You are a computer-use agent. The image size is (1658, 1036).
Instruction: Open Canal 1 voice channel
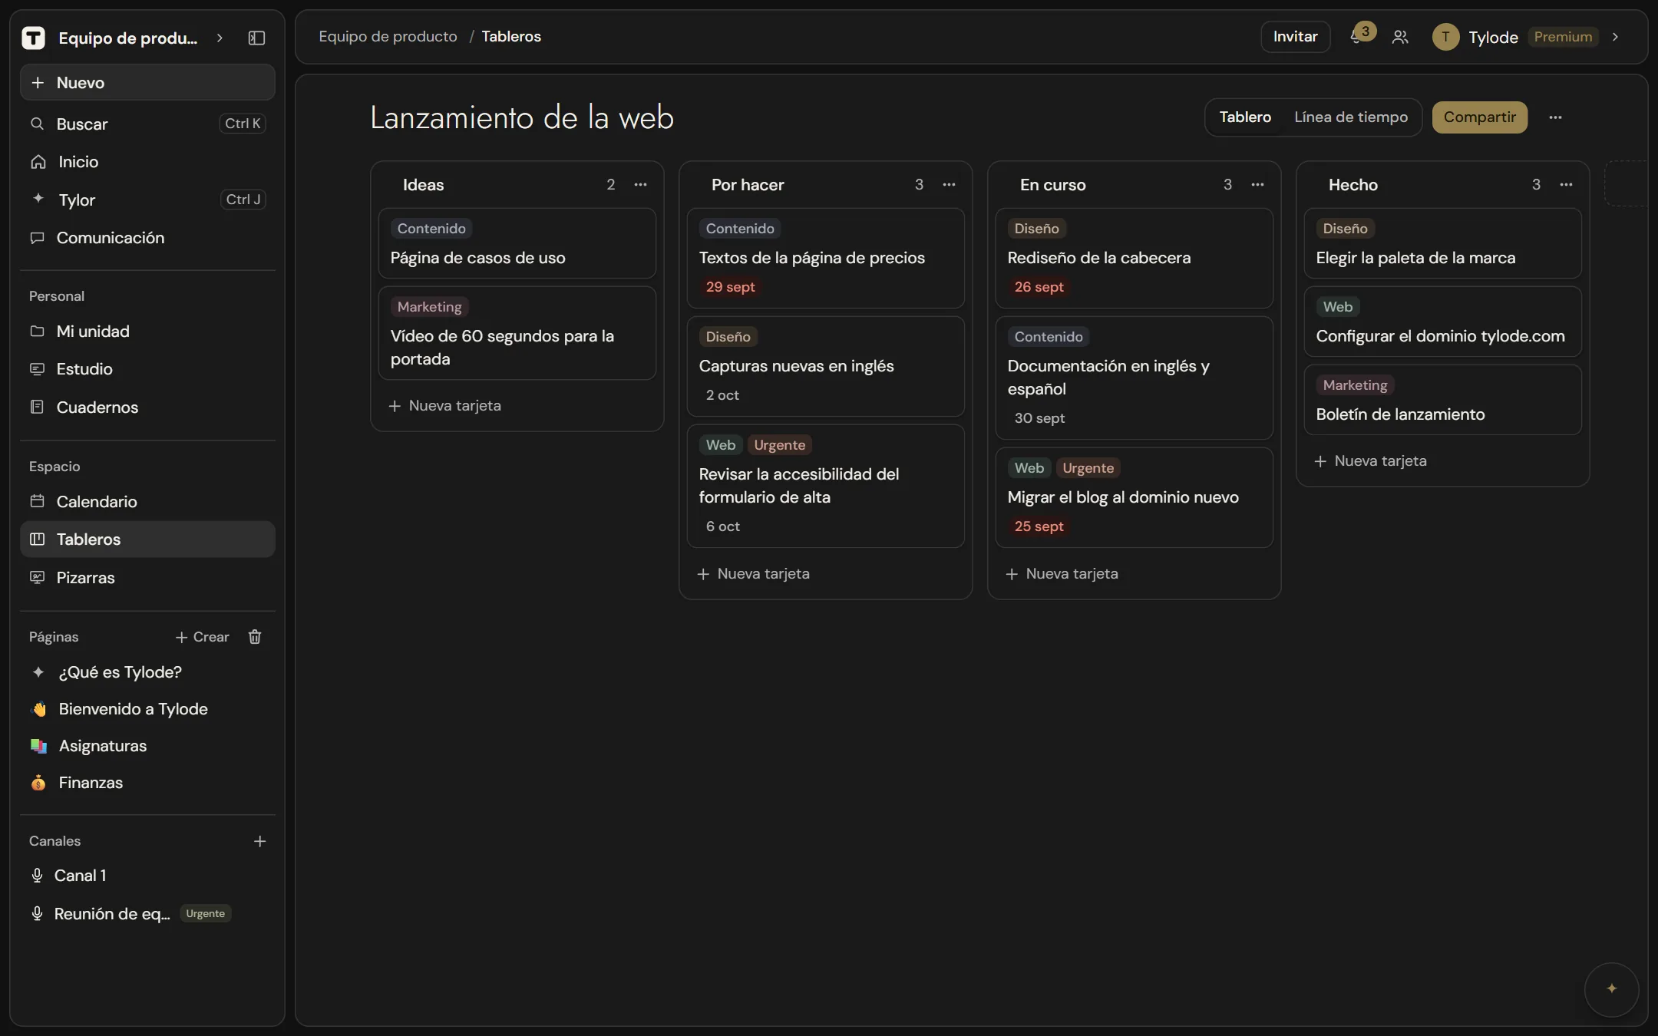tap(147, 876)
